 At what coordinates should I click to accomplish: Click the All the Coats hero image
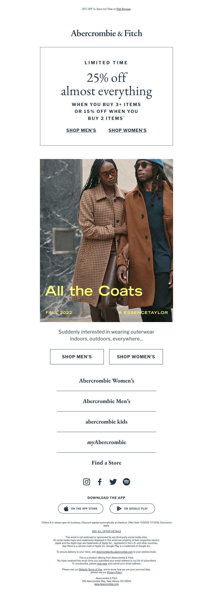(x=106, y=241)
